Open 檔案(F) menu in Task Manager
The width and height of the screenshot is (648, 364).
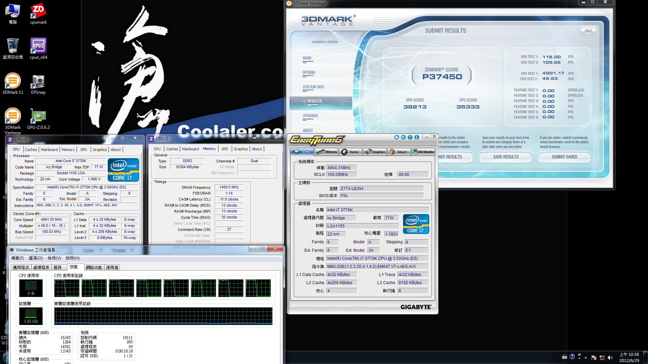tap(18, 258)
